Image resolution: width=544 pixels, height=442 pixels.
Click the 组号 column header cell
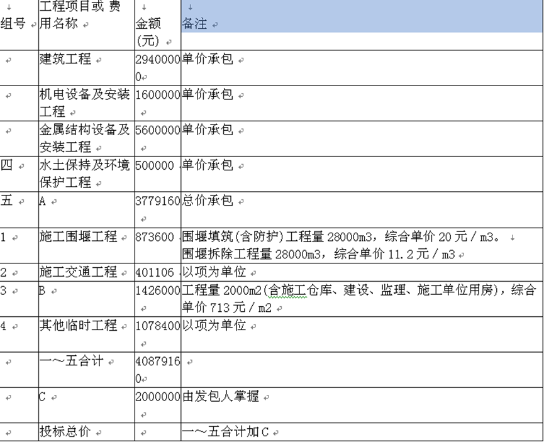coord(18,24)
